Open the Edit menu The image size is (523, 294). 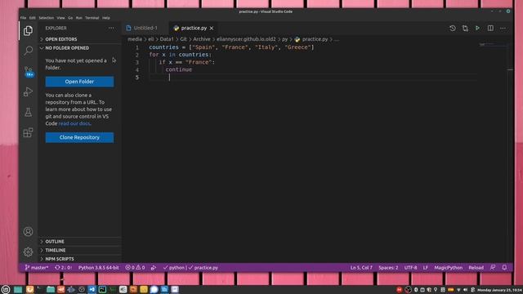pyautogui.click(x=33, y=18)
